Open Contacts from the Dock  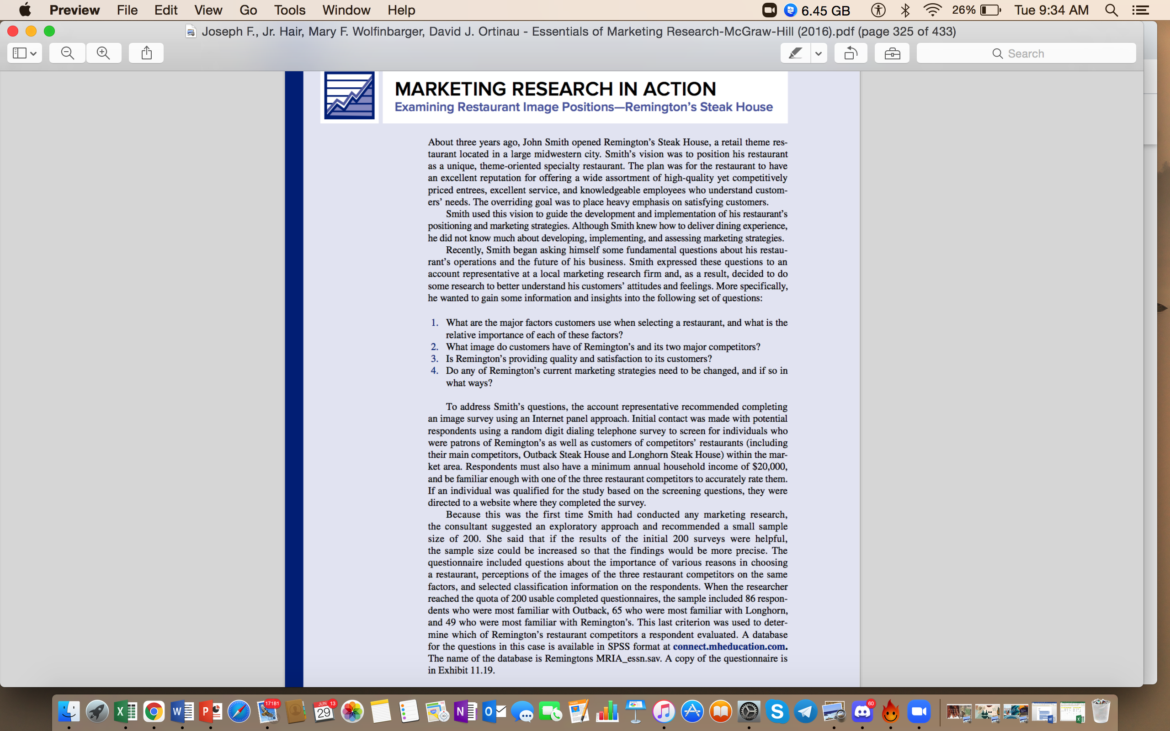(295, 712)
